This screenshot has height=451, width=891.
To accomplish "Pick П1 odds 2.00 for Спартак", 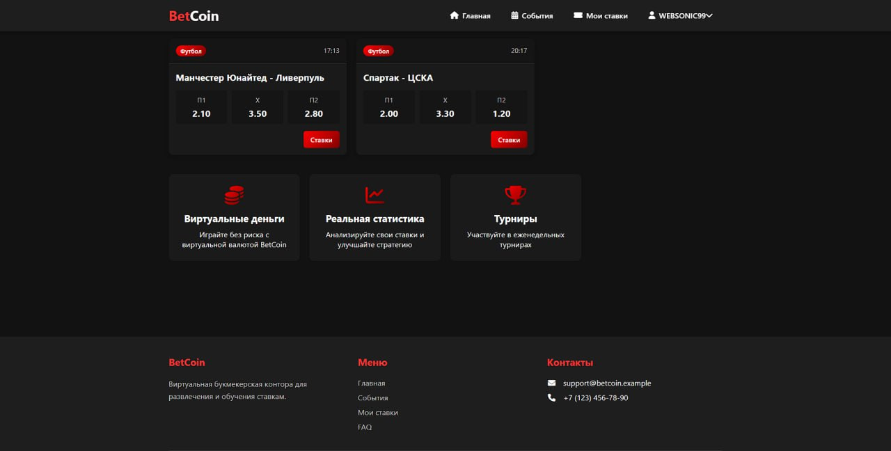I will [x=389, y=107].
